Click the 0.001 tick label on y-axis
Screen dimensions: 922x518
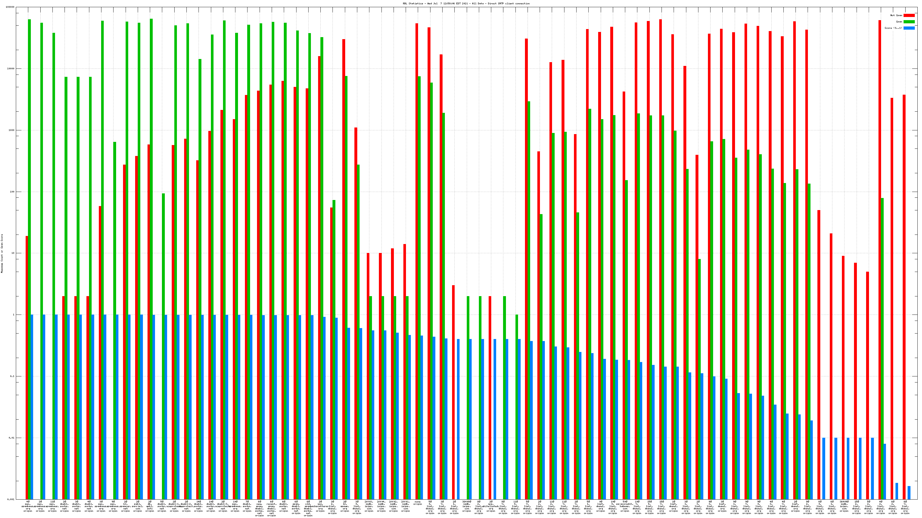(x=11, y=499)
